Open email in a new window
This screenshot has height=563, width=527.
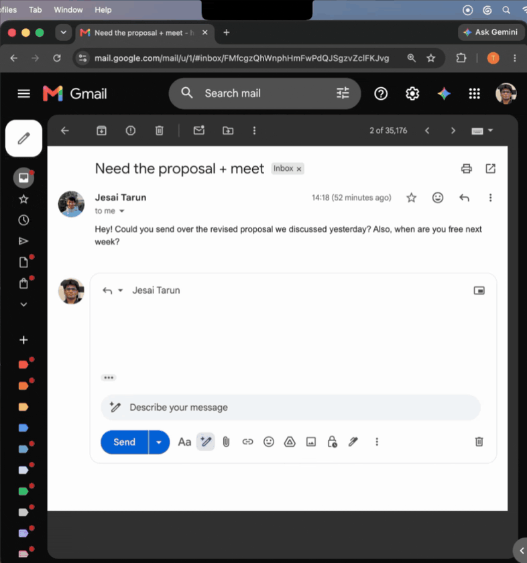[491, 168]
